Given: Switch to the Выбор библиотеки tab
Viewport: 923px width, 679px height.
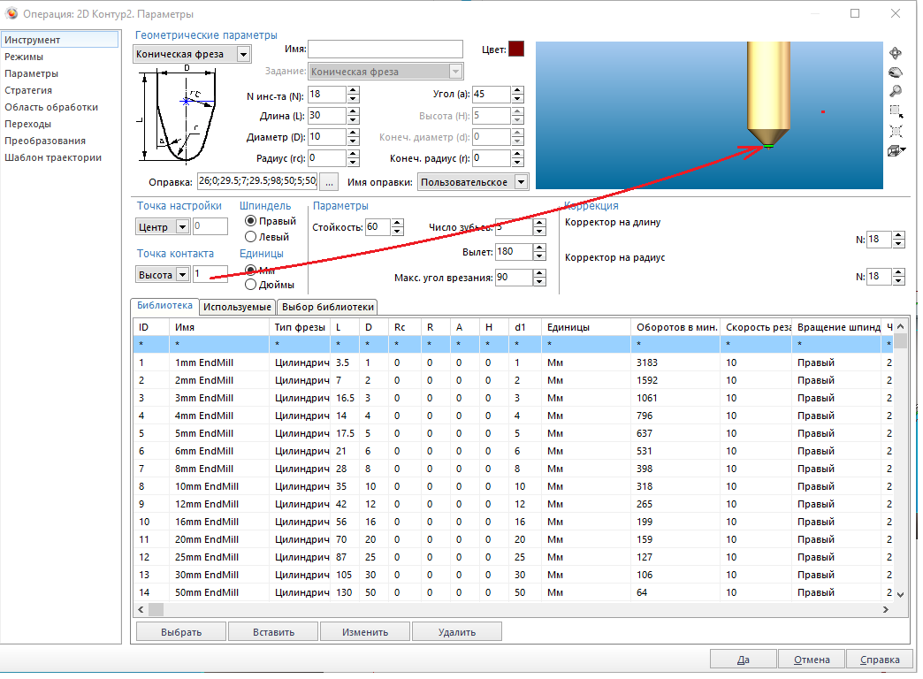Looking at the screenshot, I should pyautogui.click(x=327, y=307).
